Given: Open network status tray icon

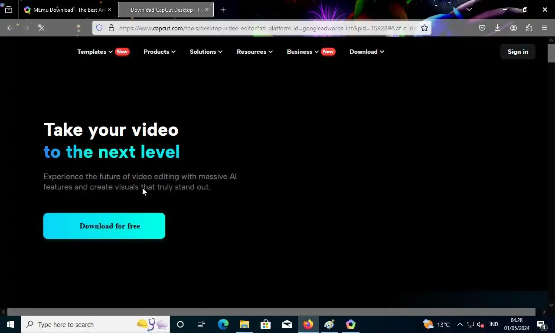Looking at the screenshot, I should 470,324.
